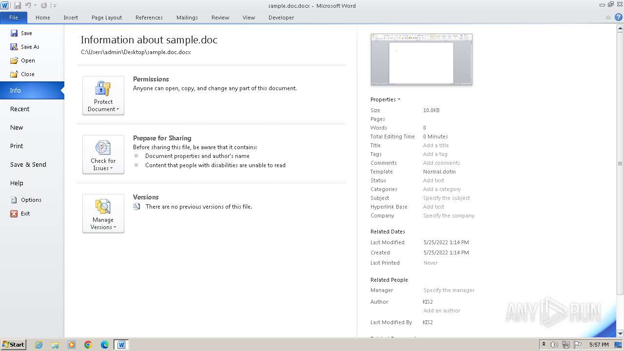Screen dimensions: 624x351
Task: Click Specify the company field
Action: point(448,215)
